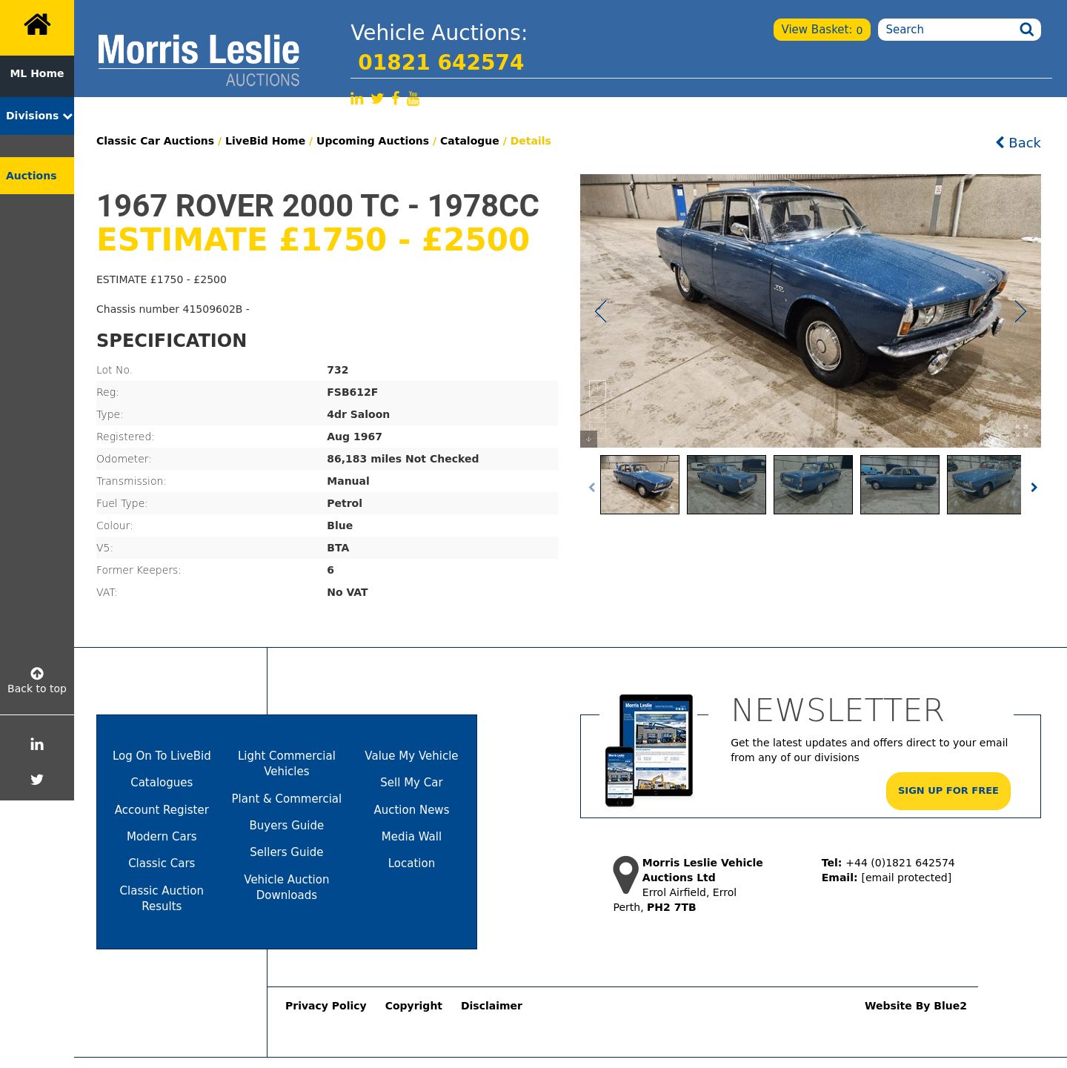1067x1068 pixels.
Task: Click Sign Up For Free button
Action: tap(948, 791)
